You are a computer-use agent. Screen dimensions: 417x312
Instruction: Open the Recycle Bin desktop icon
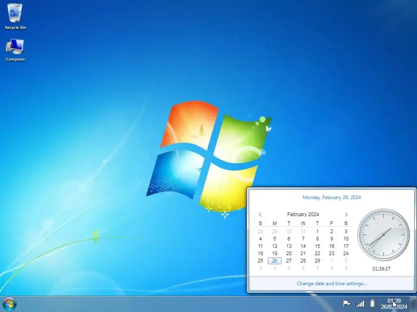[x=15, y=16]
